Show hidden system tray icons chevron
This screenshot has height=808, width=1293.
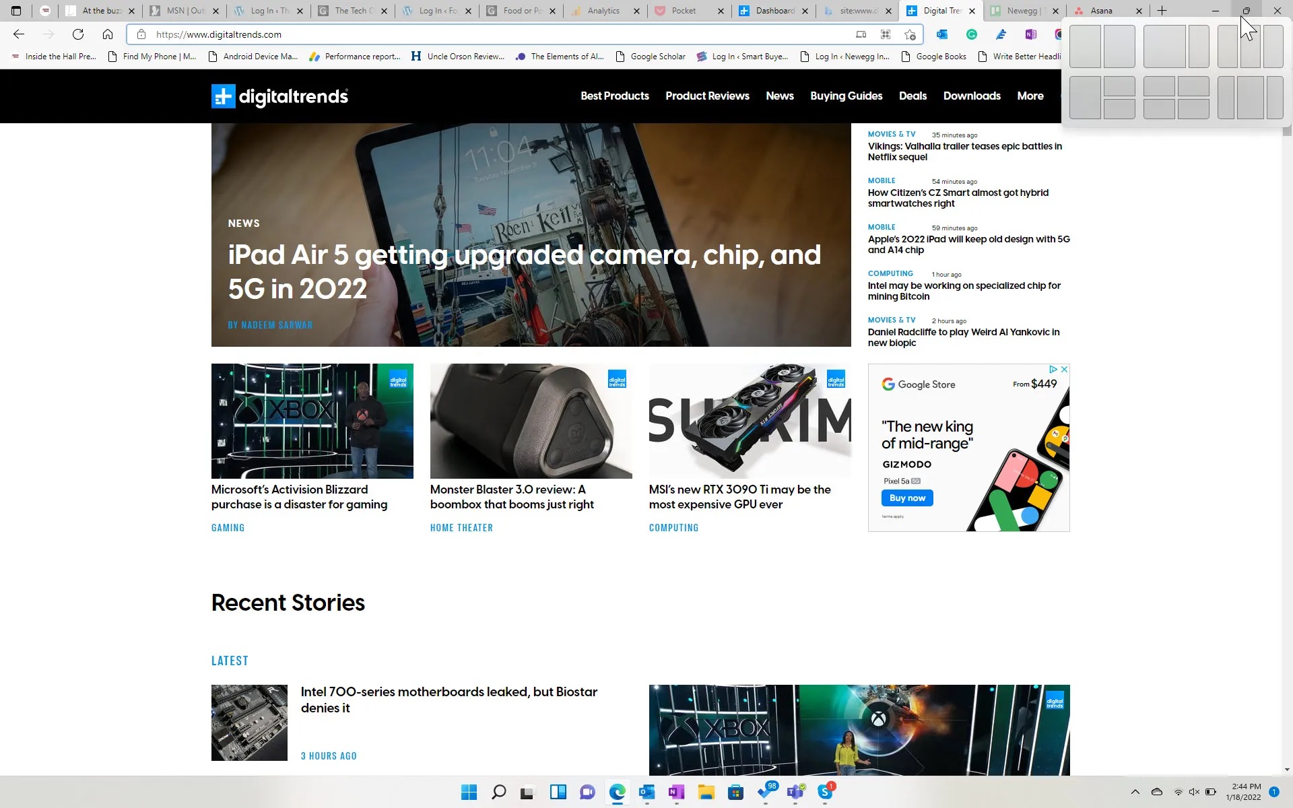point(1135,792)
